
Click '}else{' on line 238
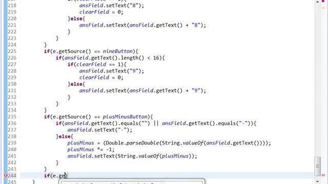click(x=65, y=136)
